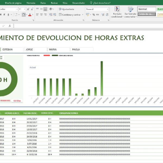
Task: Toggle top vertical alignment
Action: 37,9
